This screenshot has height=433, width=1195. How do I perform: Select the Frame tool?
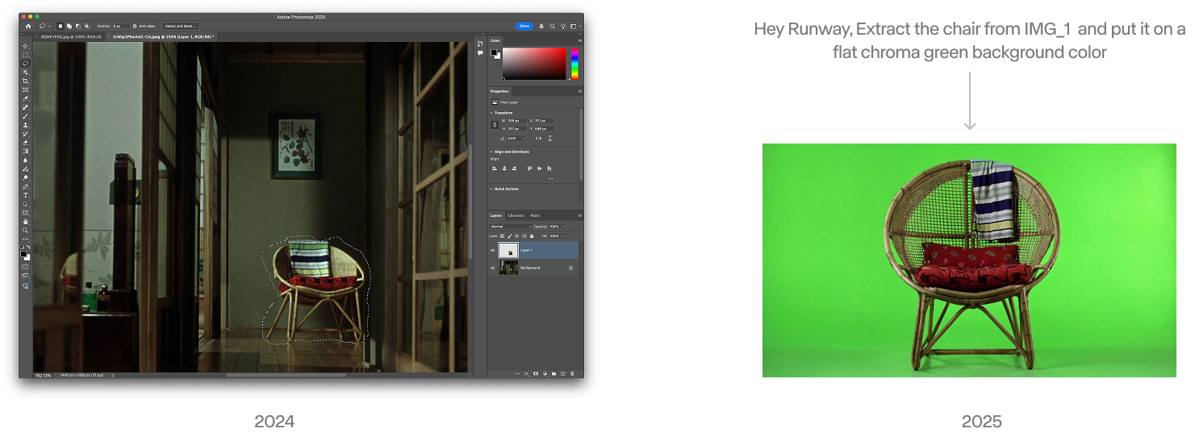pos(25,90)
